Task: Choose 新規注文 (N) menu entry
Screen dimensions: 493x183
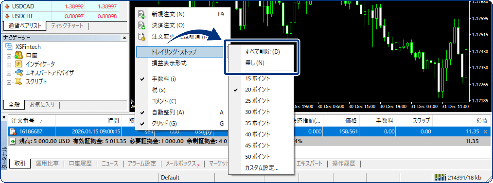Action: tap(182, 14)
